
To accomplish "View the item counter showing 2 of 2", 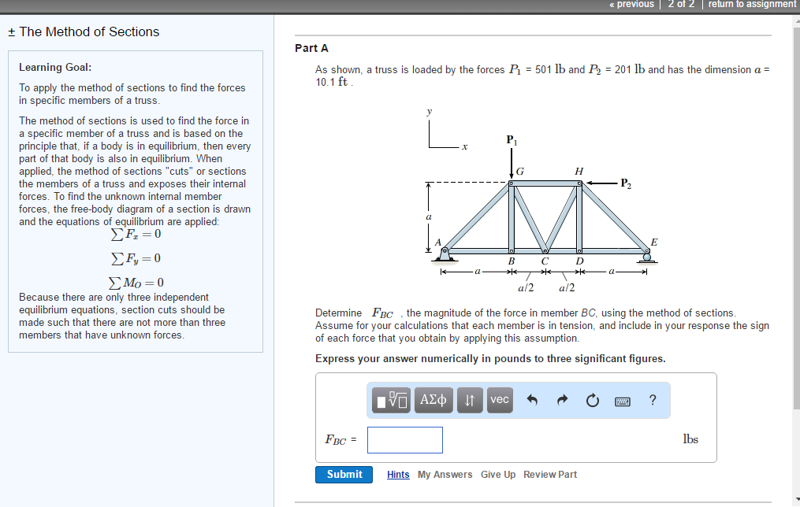I will pos(680,4).
